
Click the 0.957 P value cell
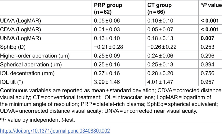(207, 82)
